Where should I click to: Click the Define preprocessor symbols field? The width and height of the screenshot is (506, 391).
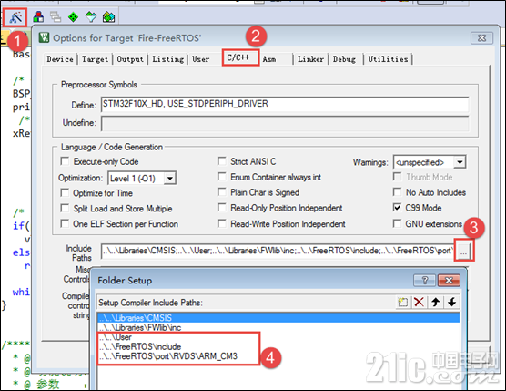point(285,104)
